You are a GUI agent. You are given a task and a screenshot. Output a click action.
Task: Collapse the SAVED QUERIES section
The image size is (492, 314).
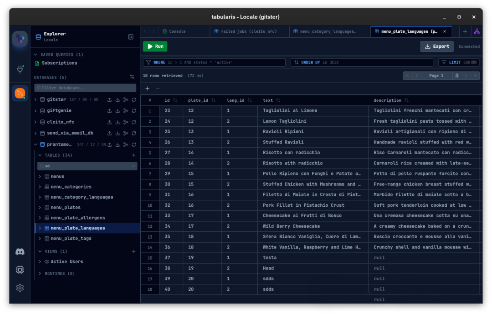pyautogui.click(x=36, y=55)
